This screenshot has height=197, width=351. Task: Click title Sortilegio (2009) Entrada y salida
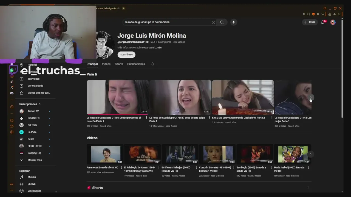tap(251, 169)
